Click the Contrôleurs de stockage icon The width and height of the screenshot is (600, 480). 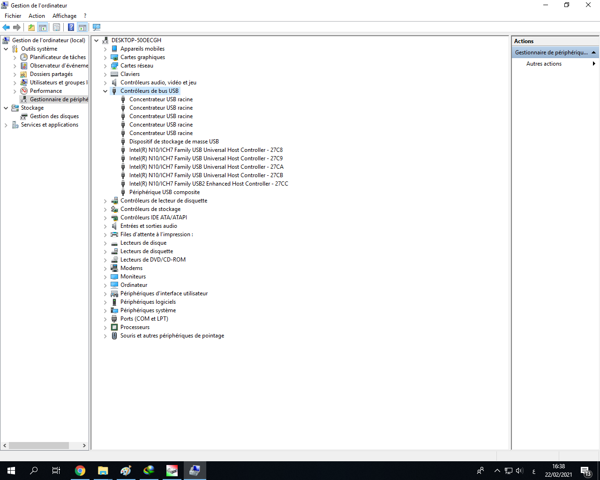[114, 209]
